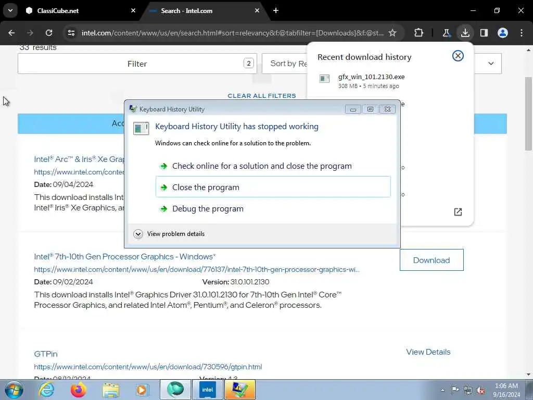
Task: Open the Filter button
Action: (x=137, y=64)
